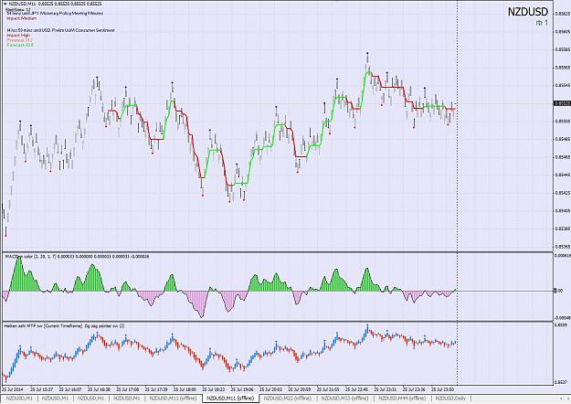Open the NZDUSD,M22 (offline) chart tab
Viewport: 571px width, 404px height.
pyautogui.click(x=287, y=399)
